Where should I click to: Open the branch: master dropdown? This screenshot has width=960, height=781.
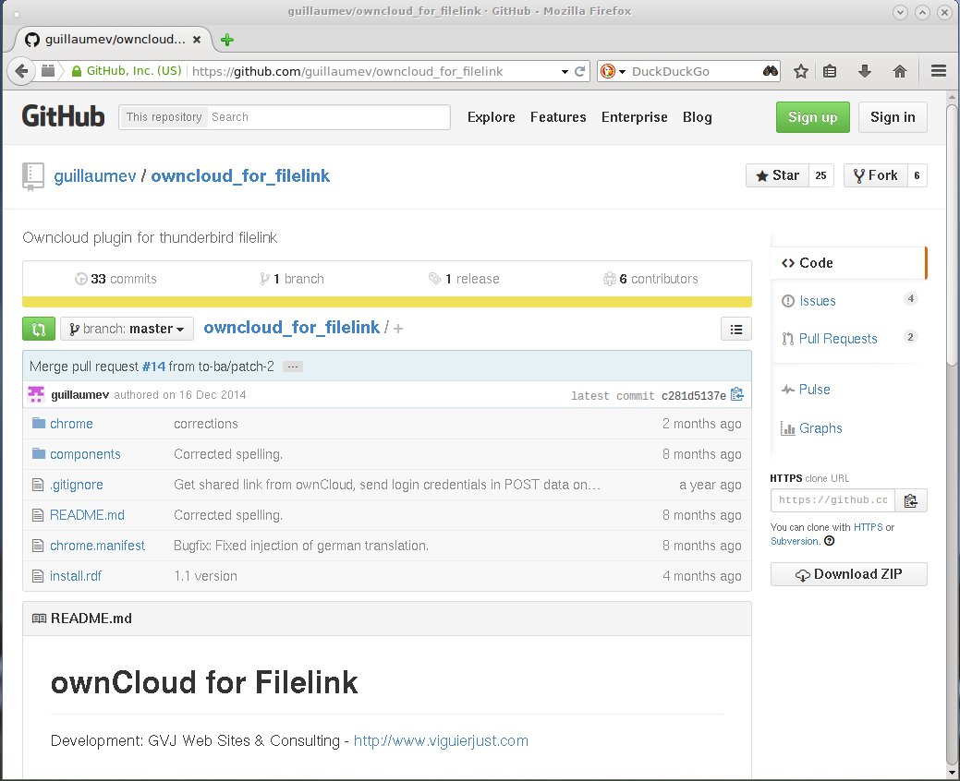tap(127, 329)
